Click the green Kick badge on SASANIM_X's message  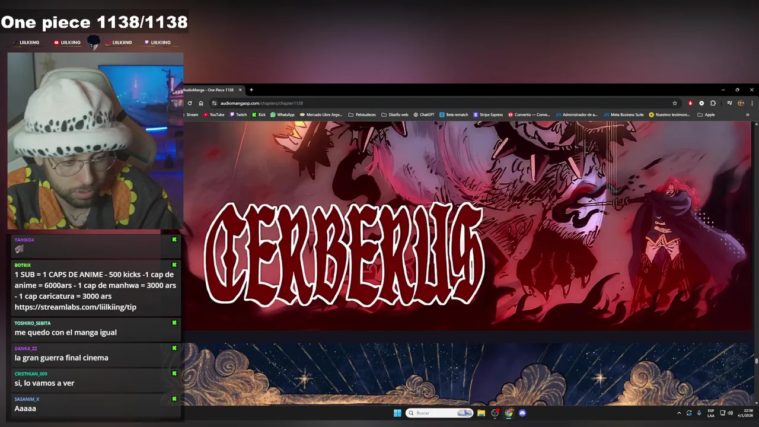click(x=174, y=399)
